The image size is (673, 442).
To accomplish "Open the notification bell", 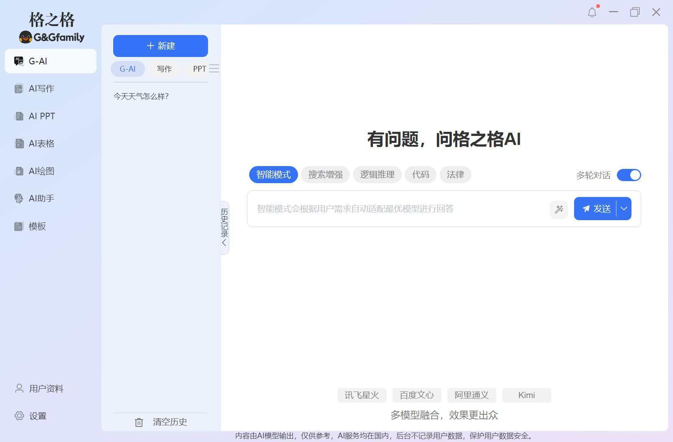I will [x=592, y=12].
